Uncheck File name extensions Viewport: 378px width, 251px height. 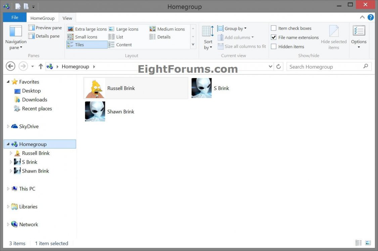[x=274, y=37]
